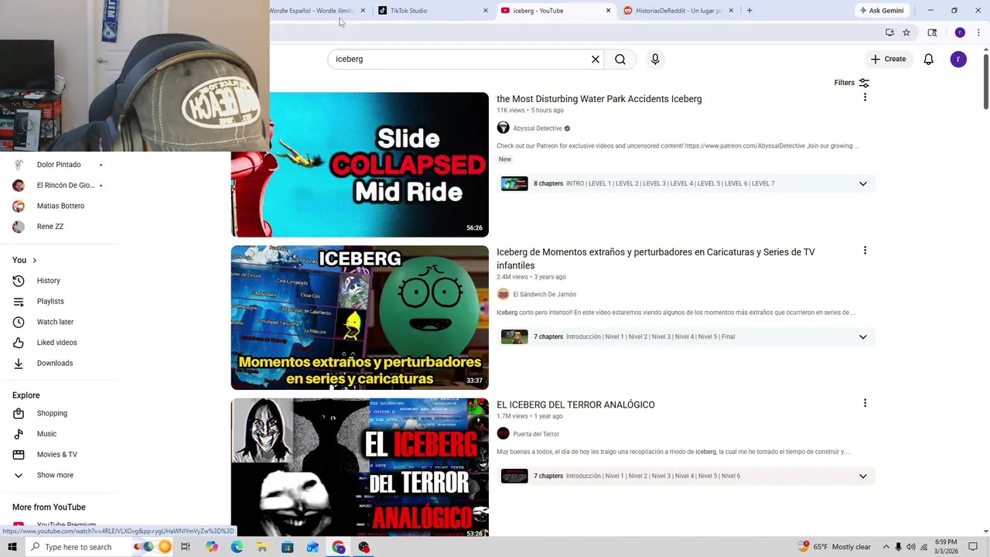Open El Sándwich De Jamón channel avatar

coord(503,294)
